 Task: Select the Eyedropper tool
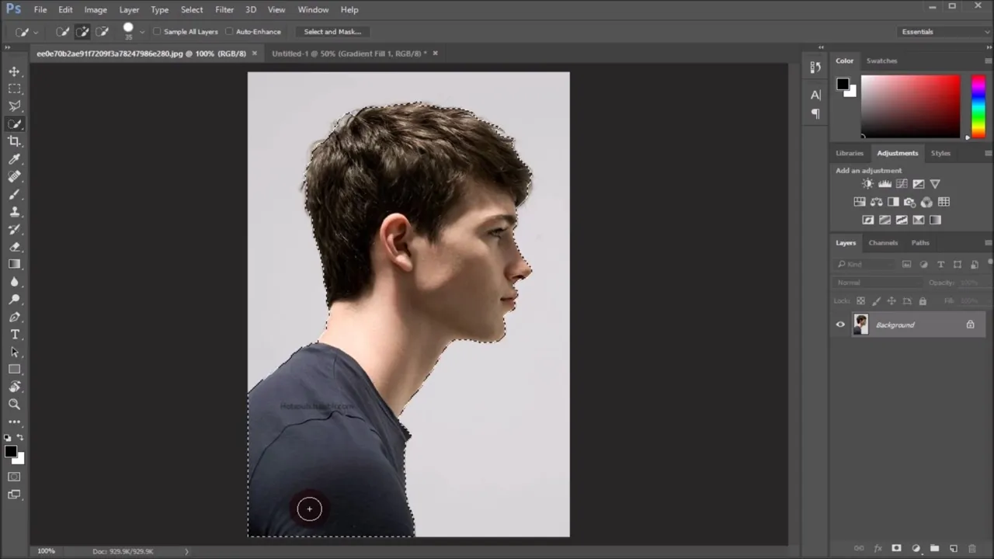tap(15, 159)
